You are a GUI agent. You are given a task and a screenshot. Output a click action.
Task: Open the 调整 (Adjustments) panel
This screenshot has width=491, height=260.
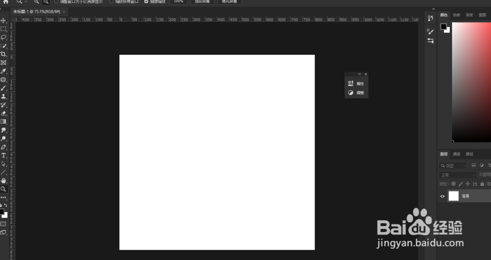tap(356, 93)
